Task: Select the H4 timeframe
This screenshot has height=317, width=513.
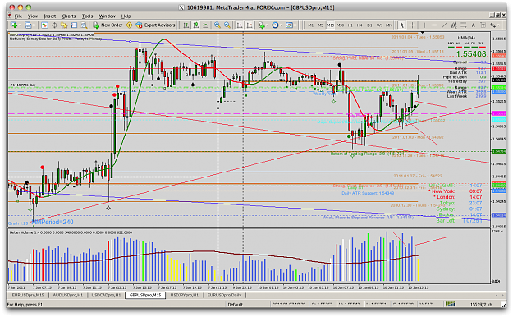Action: click(x=360, y=25)
